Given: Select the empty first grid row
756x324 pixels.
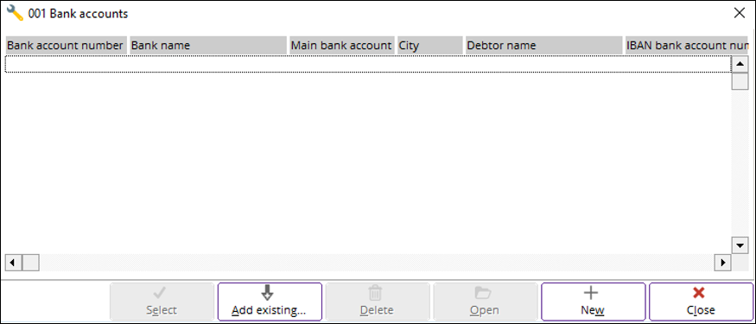Looking at the screenshot, I should [x=368, y=64].
